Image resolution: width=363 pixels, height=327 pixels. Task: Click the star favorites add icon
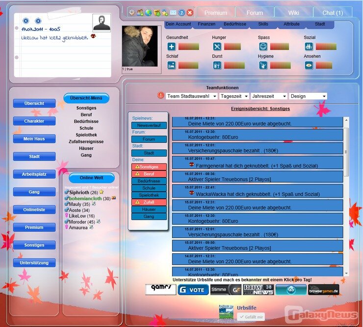click(165, 12)
